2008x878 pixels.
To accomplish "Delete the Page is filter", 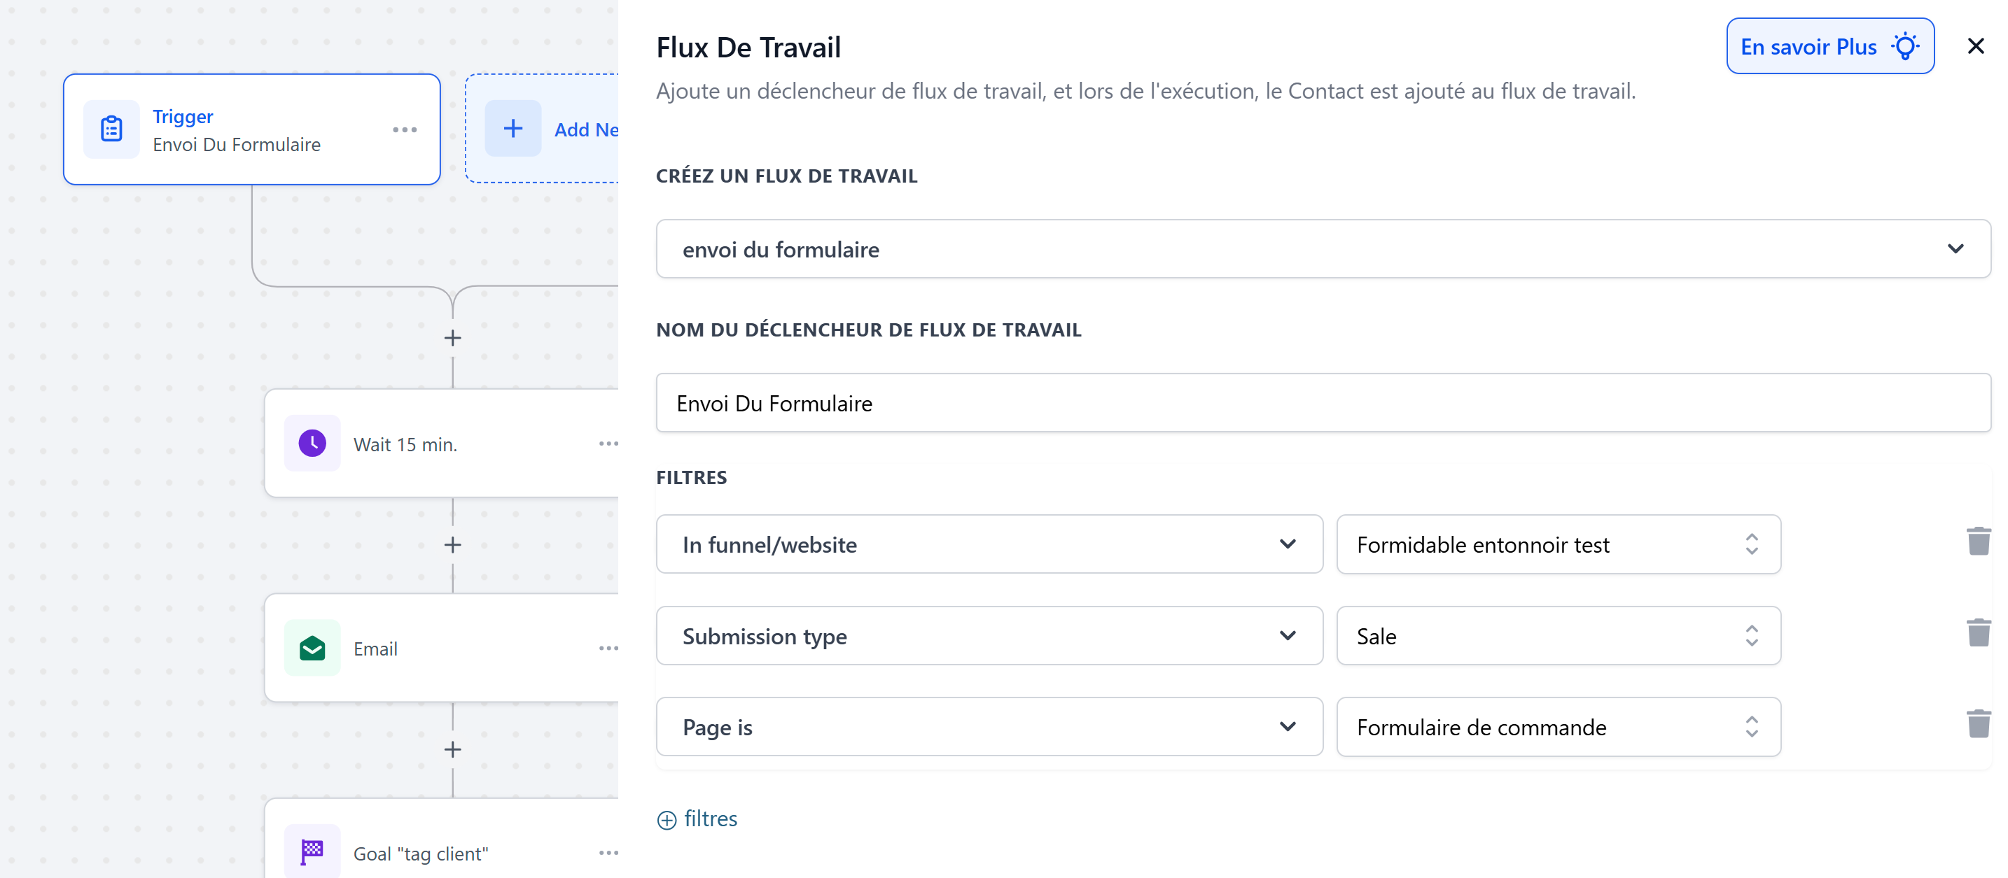I will [1978, 725].
